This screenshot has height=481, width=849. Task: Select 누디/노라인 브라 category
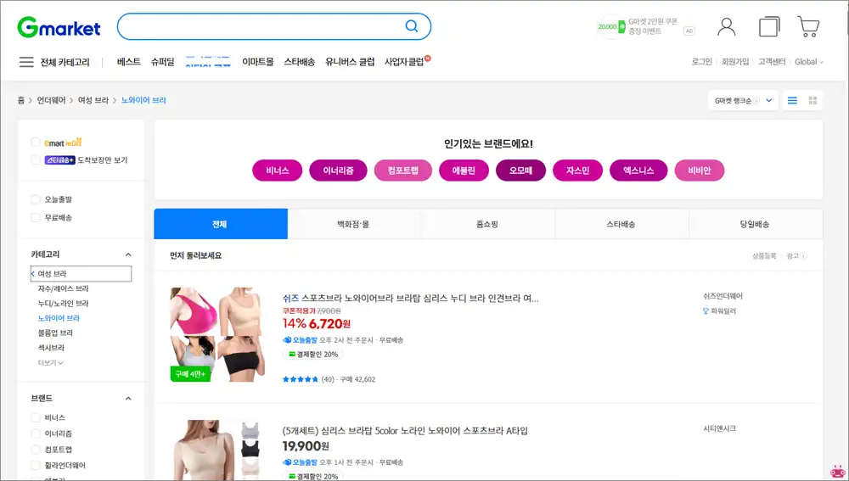(63, 304)
